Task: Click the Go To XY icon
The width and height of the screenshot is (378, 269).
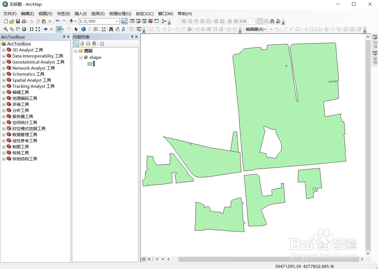Action: click(123, 29)
